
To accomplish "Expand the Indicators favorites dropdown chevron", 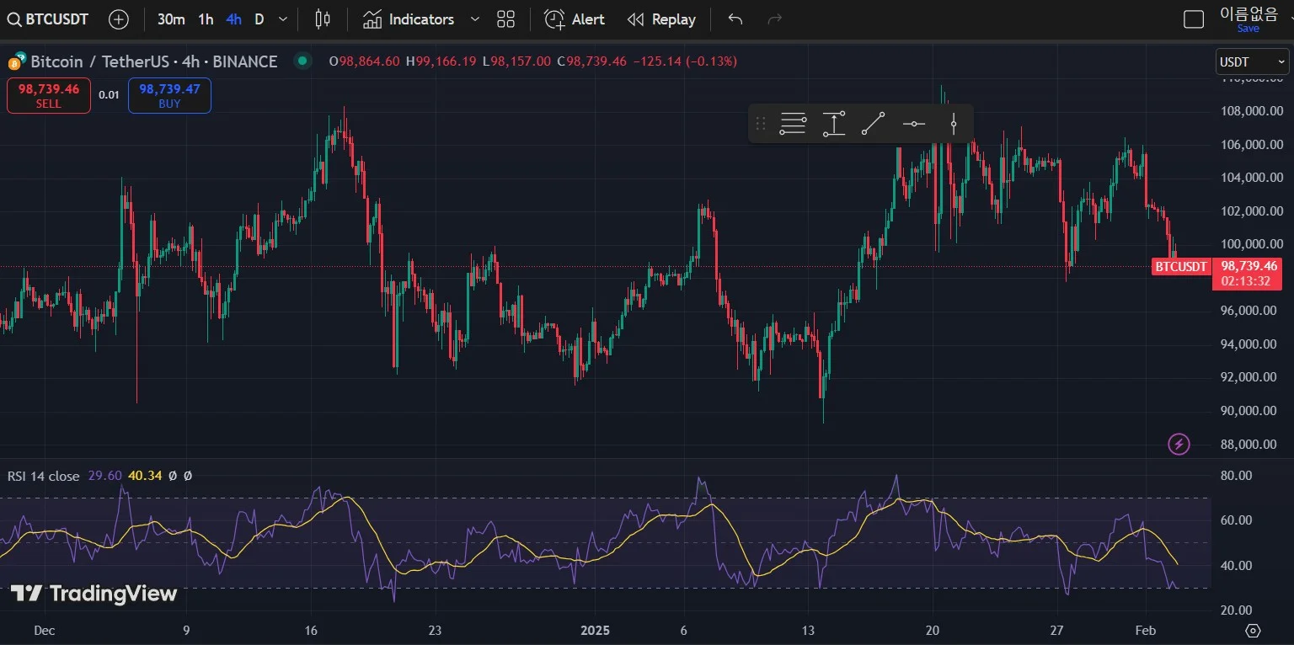I will point(475,19).
